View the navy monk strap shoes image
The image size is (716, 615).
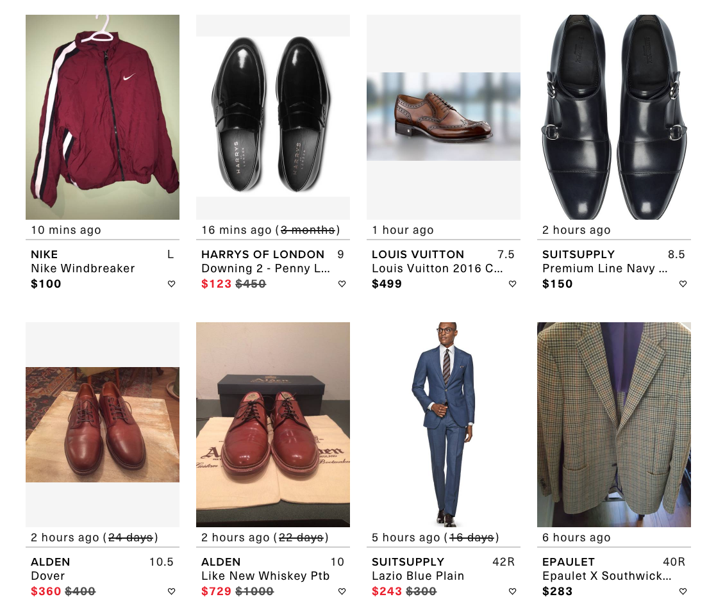point(614,117)
